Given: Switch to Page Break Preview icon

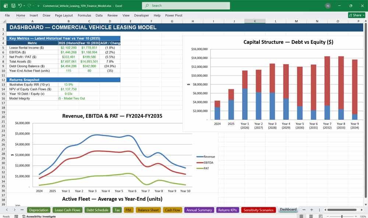Looking at the screenshot, I should (321, 216).
